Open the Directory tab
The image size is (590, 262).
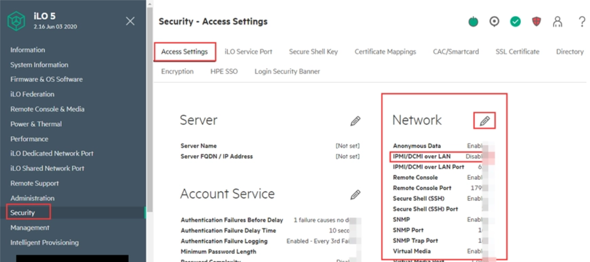[x=570, y=51]
